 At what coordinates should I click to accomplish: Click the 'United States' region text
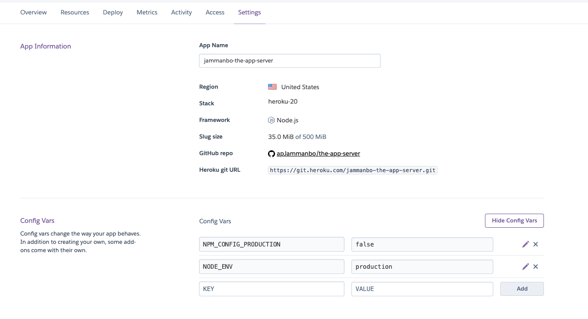pyautogui.click(x=300, y=87)
